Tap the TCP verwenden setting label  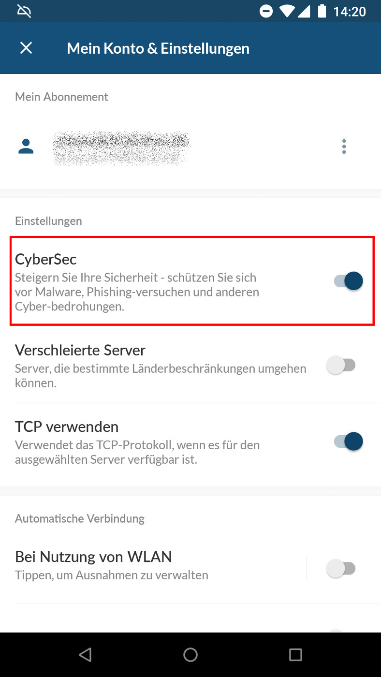click(67, 427)
